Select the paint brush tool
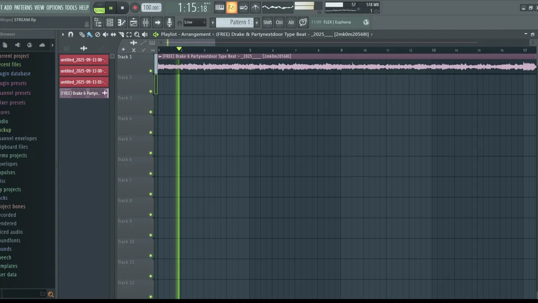 pos(90,35)
